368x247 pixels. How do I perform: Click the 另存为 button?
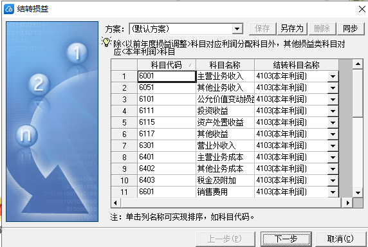click(x=292, y=29)
